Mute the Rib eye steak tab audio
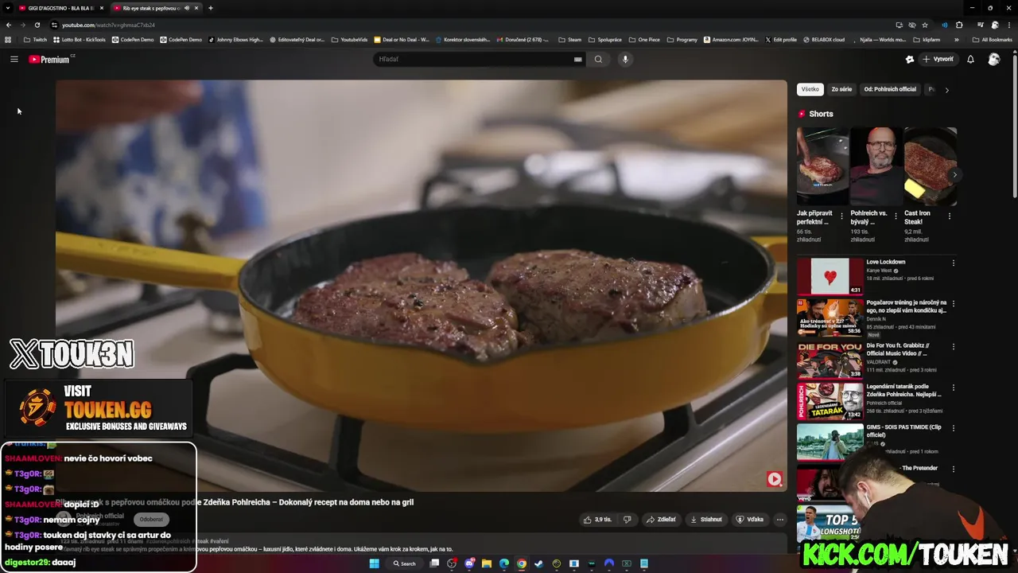 pyautogui.click(x=187, y=8)
